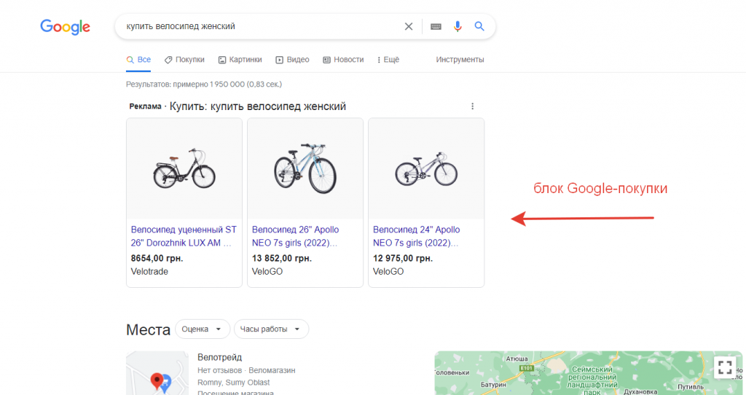Submit search with magnifier icon
This screenshot has width=746, height=395.
pyautogui.click(x=479, y=26)
